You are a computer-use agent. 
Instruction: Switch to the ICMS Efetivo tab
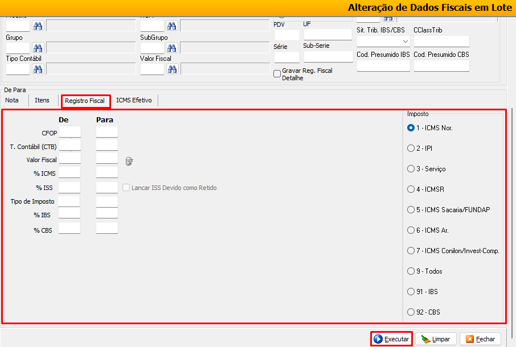(x=134, y=100)
